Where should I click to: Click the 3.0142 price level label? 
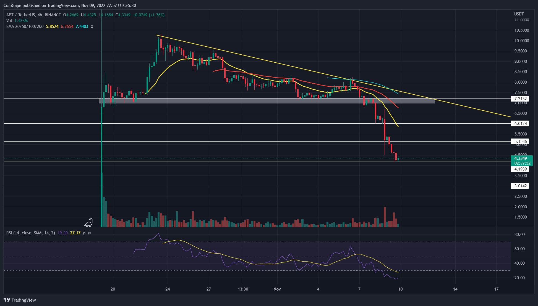[520, 186]
